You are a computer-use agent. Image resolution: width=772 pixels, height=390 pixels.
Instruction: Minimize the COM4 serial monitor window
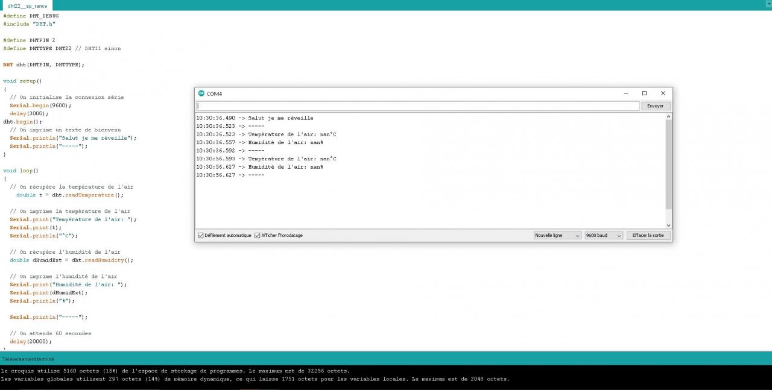(x=625, y=93)
